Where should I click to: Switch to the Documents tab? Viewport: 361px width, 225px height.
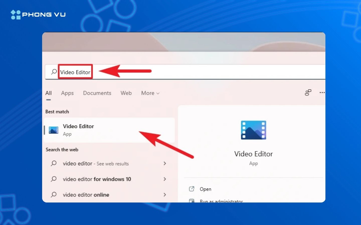pyautogui.click(x=97, y=93)
